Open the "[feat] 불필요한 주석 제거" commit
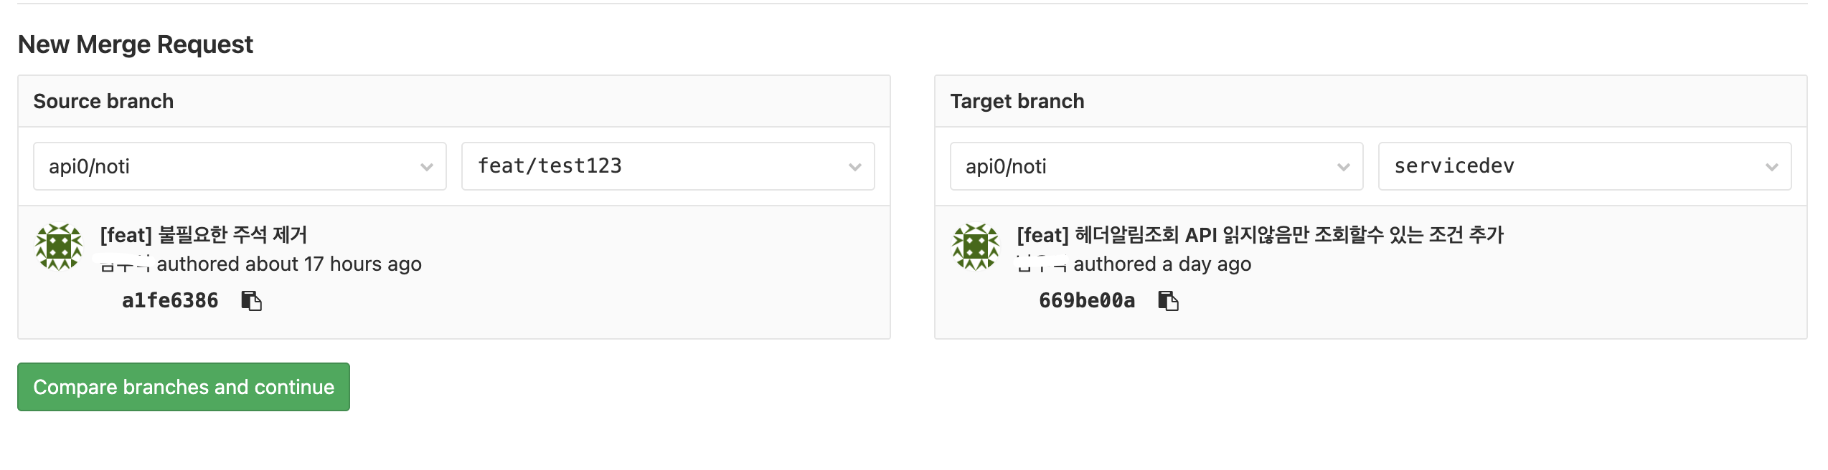 [x=204, y=235]
